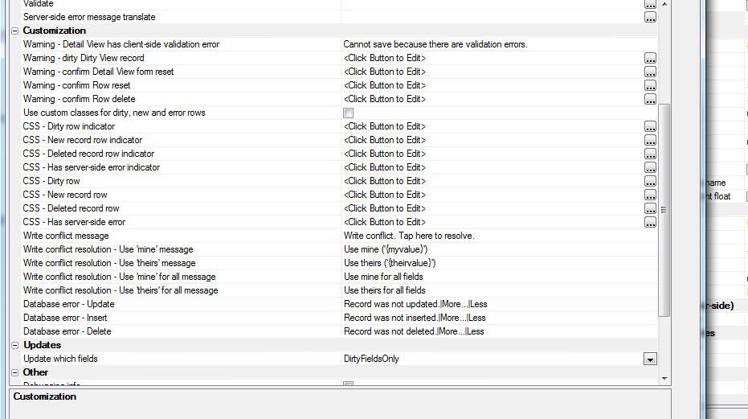Select the Warning confirm Row reset property
748x419 pixels.
point(76,85)
